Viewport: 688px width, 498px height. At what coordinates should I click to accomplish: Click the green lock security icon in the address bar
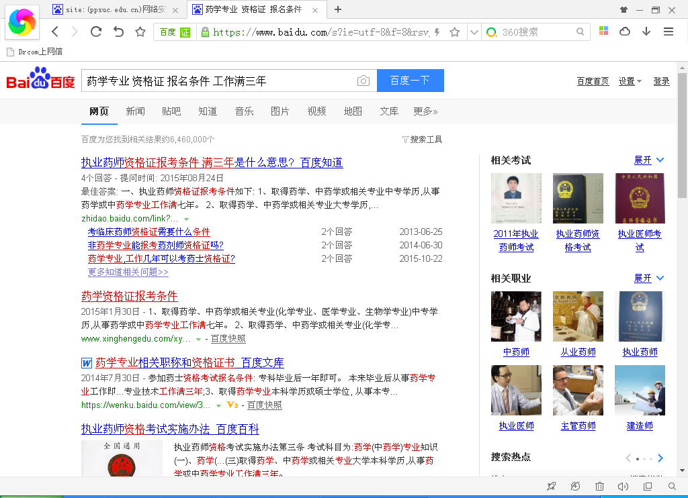[x=204, y=32]
